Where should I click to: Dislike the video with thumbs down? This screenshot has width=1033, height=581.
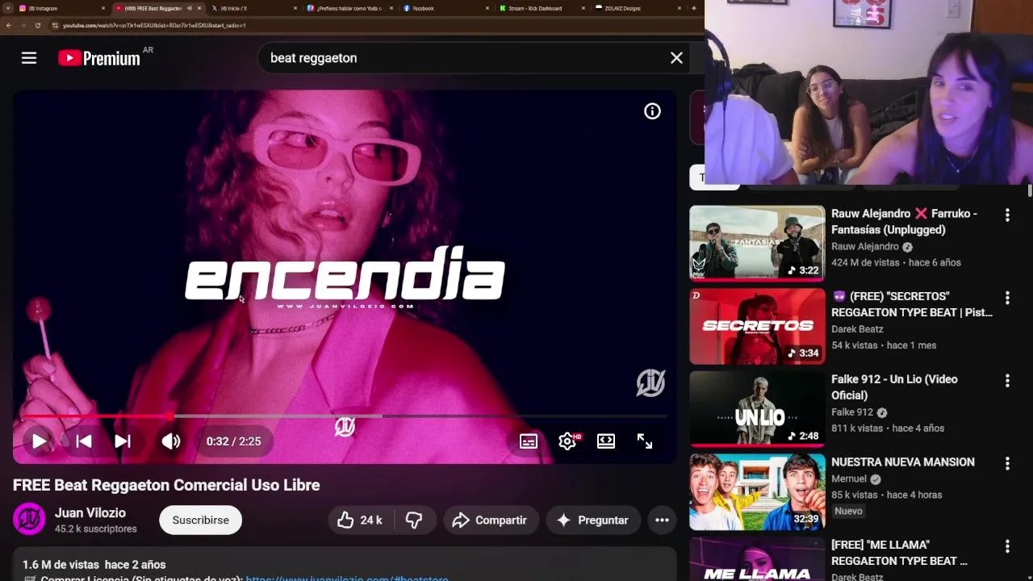[x=414, y=520]
